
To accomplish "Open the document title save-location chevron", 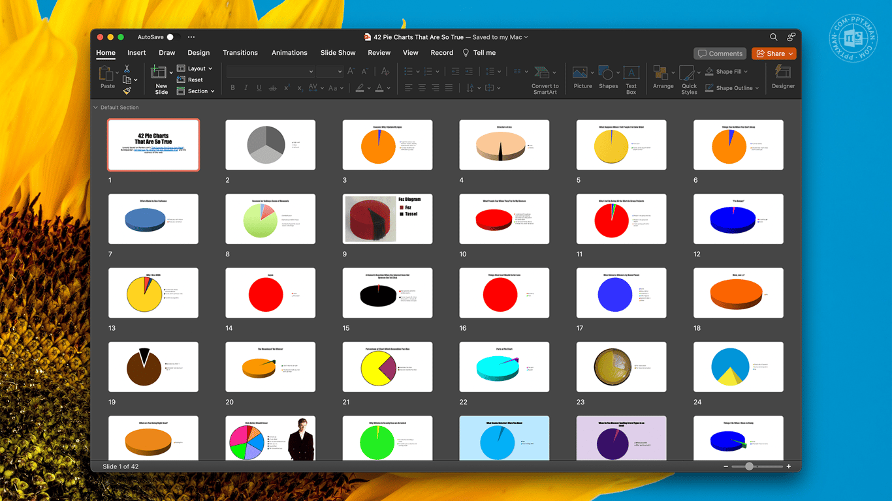I will pos(526,37).
